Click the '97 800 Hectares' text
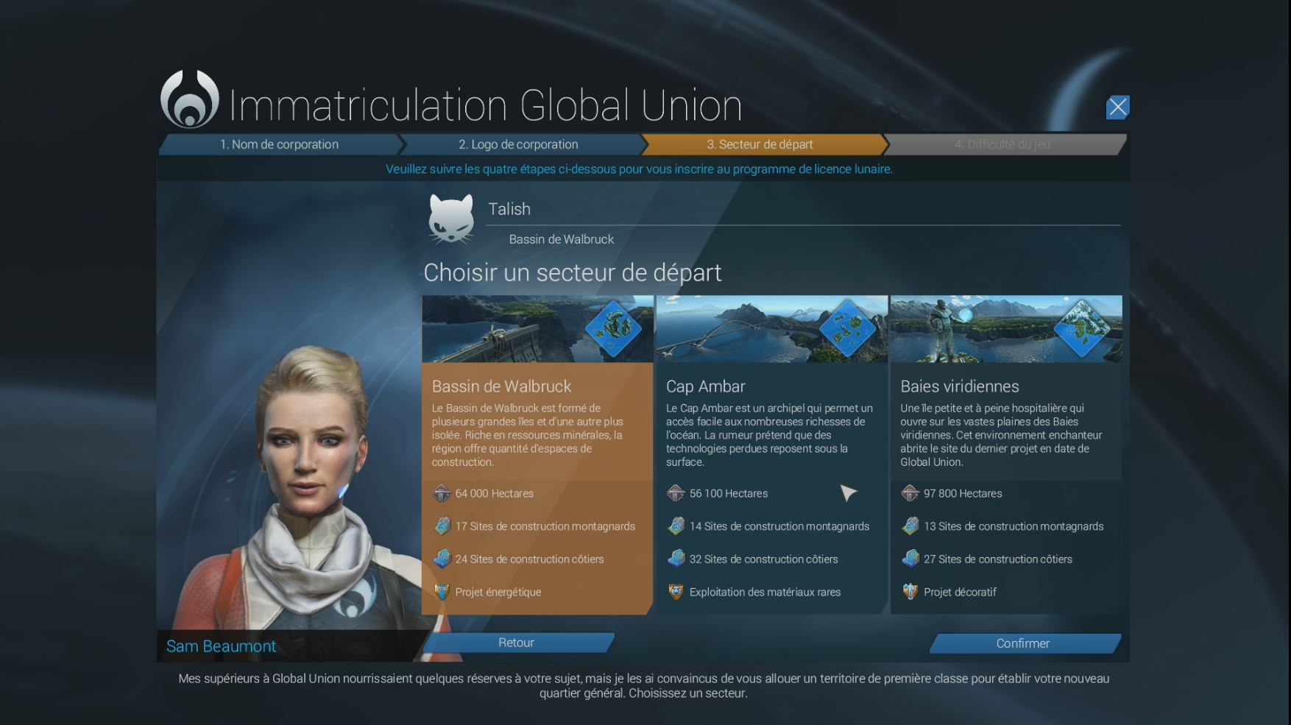This screenshot has width=1291, height=725. tap(963, 493)
